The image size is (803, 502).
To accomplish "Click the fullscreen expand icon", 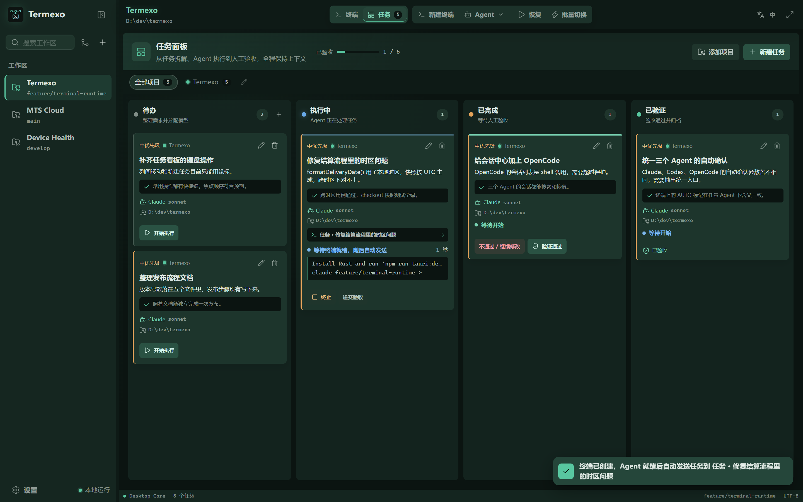I will click(790, 15).
